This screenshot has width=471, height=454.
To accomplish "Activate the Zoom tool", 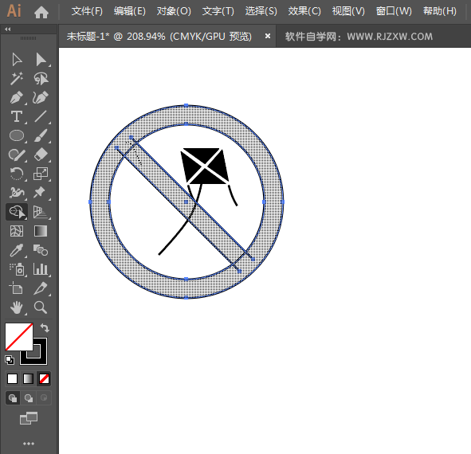I will 41,307.
